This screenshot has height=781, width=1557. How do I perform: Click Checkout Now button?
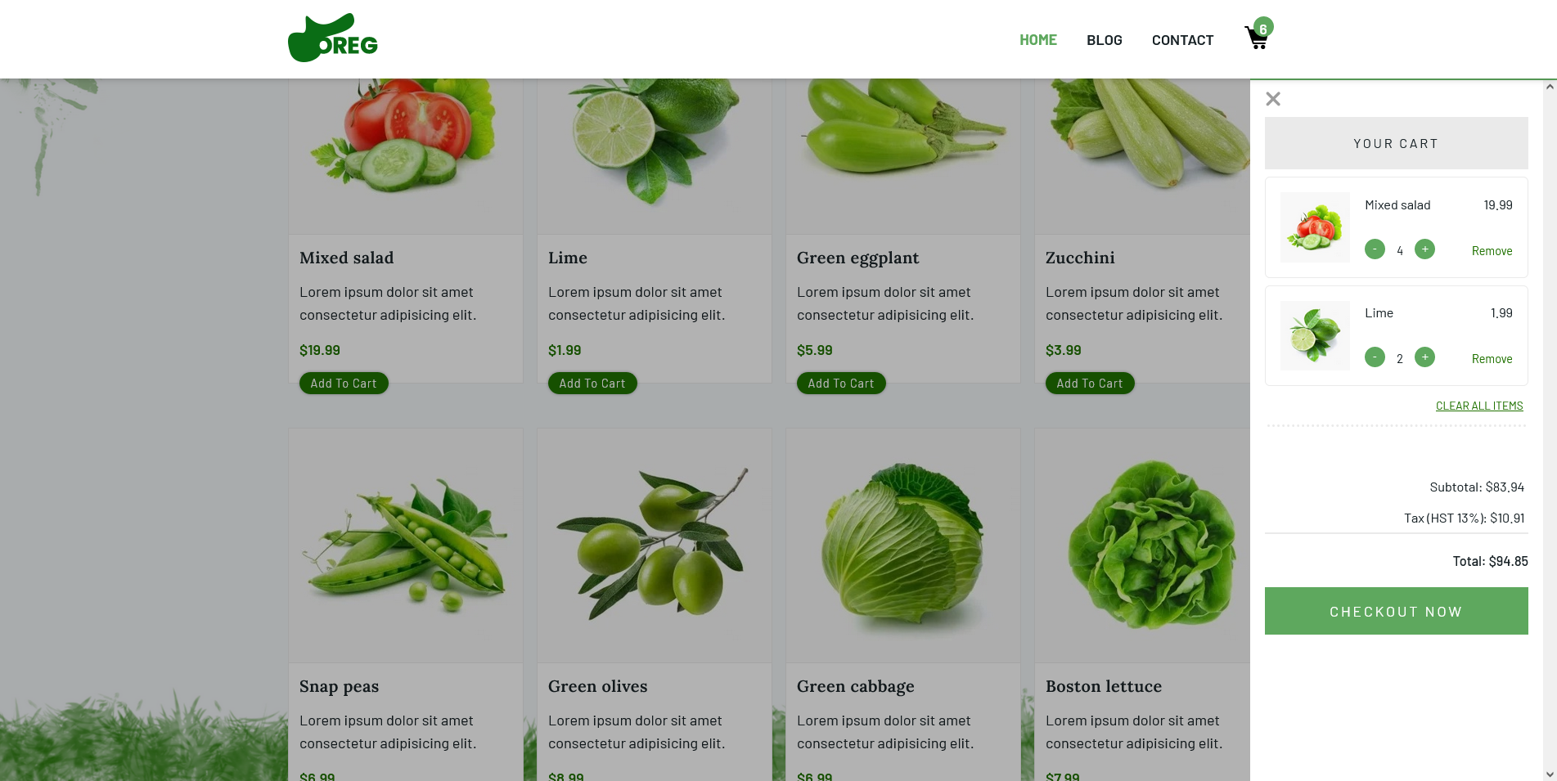[x=1396, y=611]
